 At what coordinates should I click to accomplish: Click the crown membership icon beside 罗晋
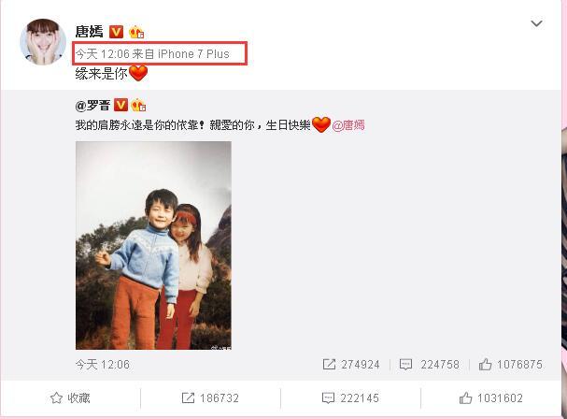click(x=138, y=106)
